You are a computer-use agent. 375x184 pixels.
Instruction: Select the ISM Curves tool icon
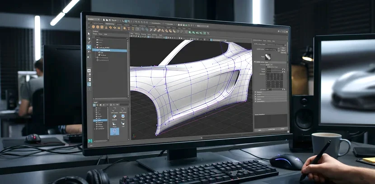click(x=114, y=110)
